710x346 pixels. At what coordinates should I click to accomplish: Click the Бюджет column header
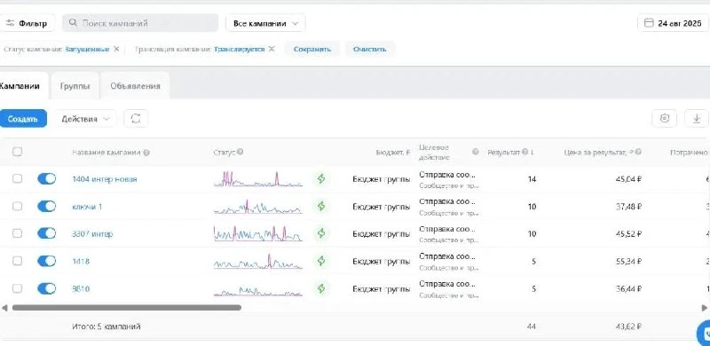pos(392,153)
